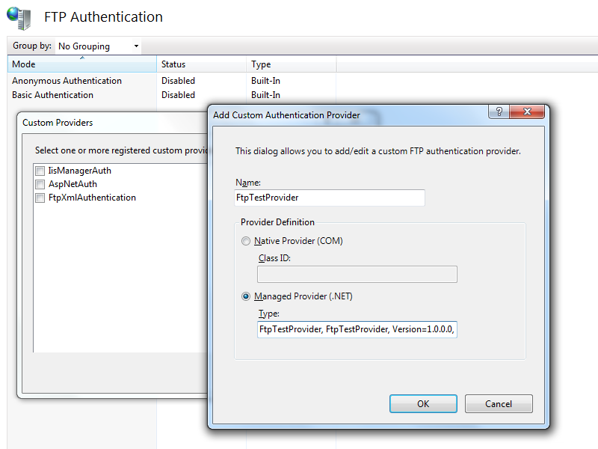Tick the FtpXmlAuthentication checkbox
Image resolution: width=598 pixels, height=449 pixels.
[x=40, y=198]
